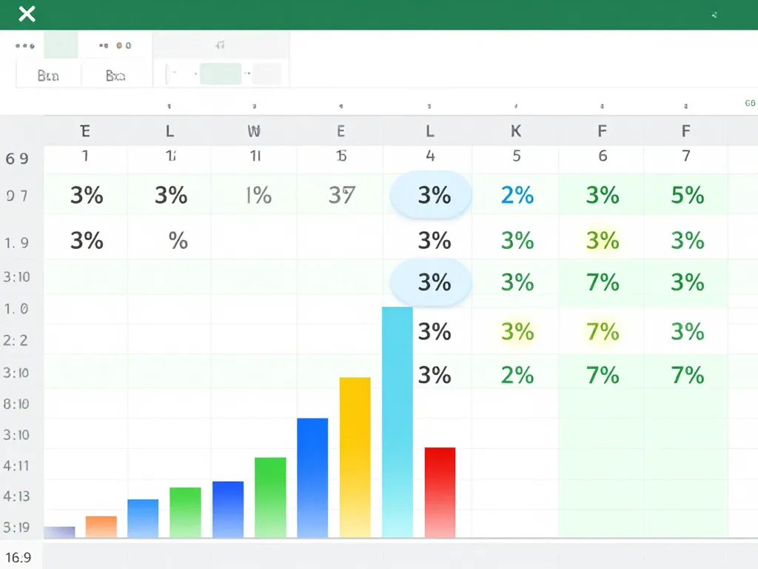Select column header K

pos(515,130)
